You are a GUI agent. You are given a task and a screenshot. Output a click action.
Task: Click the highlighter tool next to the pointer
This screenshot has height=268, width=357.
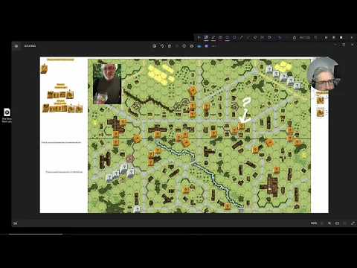tap(206, 37)
